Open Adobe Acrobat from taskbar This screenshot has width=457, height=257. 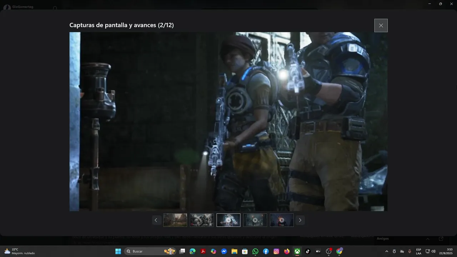[x=203, y=251]
